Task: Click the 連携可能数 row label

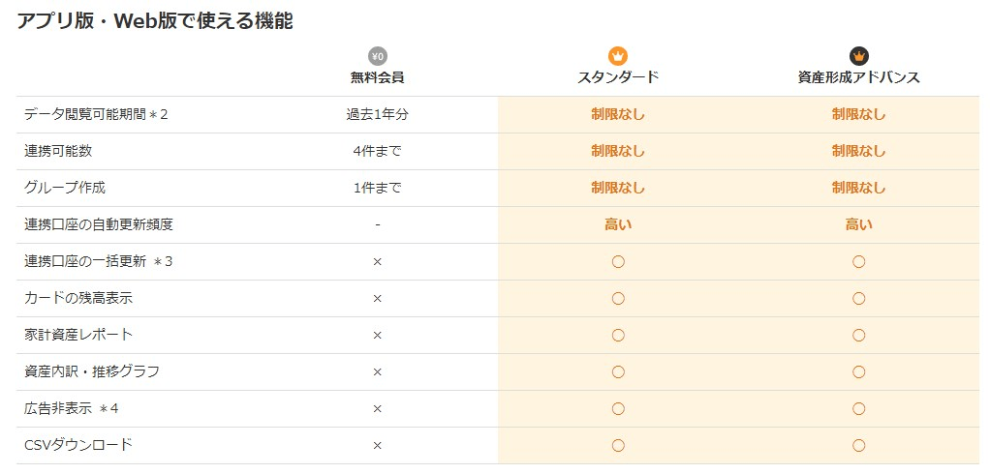Action: tap(58, 151)
